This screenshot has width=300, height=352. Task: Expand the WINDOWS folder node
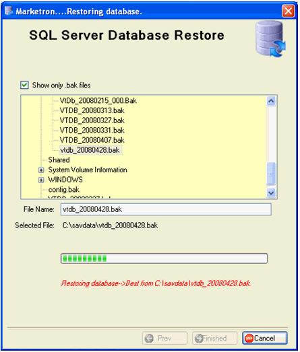tap(41, 180)
